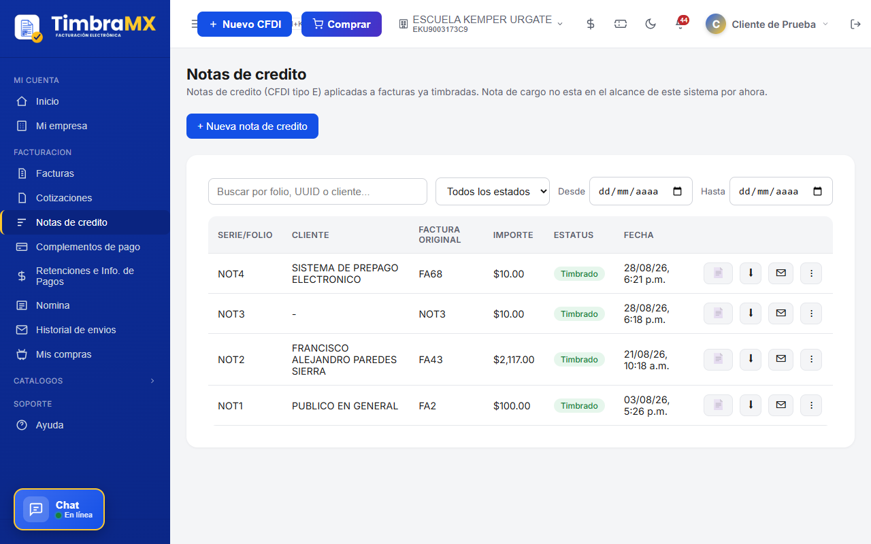This screenshot has height=544, width=871.
Task: Open PDF document icon for NOT4
Action: point(718,273)
